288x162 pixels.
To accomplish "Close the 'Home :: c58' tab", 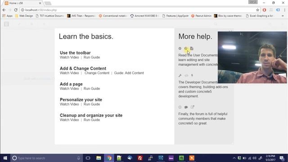I will 40,3.
